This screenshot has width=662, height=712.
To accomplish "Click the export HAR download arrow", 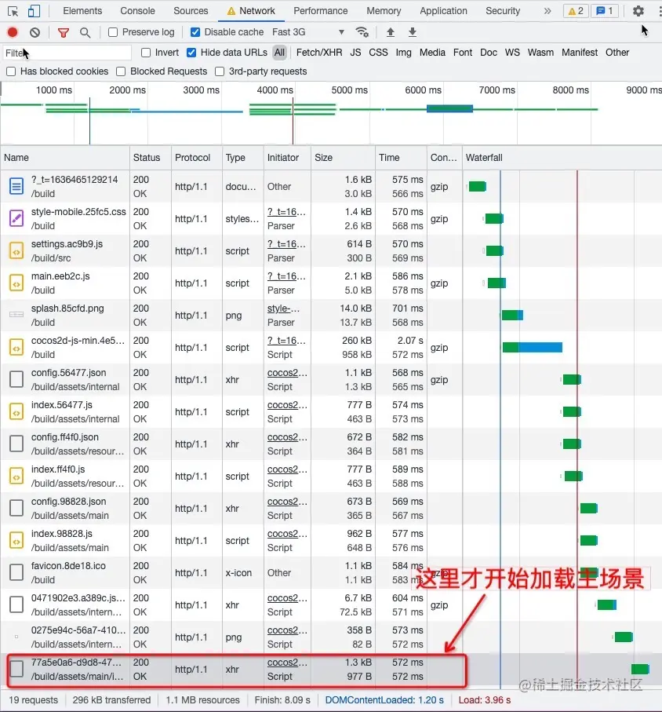I will (412, 31).
